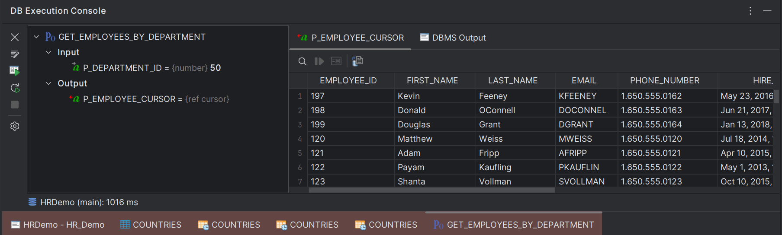This screenshot has height=235, width=782.
Task: Click employee ID cell 197
Action: click(x=351, y=96)
